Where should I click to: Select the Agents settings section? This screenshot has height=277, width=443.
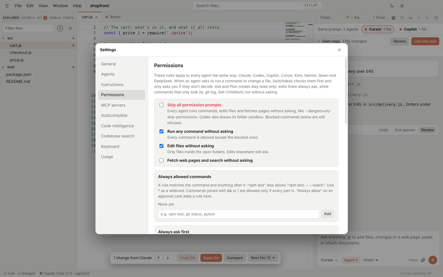[122, 74]
